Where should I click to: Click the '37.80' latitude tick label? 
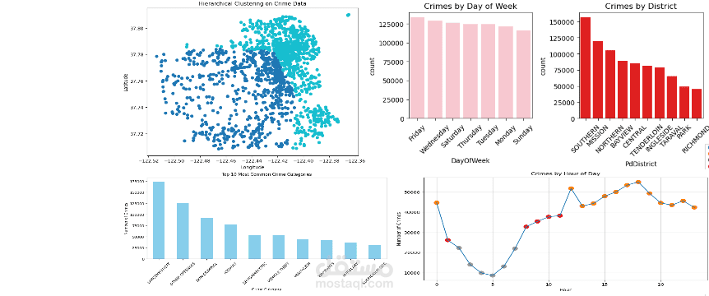click(x=137, y=28)
